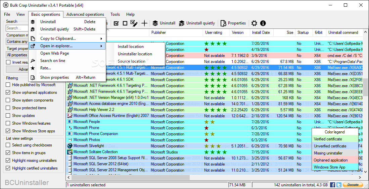Viewport: 369px width, 189px height.
Task: Enable Select using checkboxes
Action: 8,145
